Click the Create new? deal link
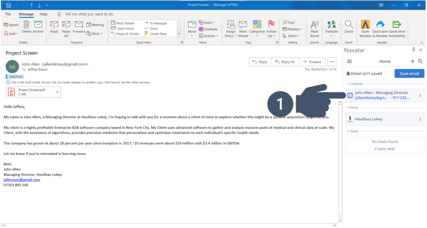The width and height of the screenshot is (427, 228). coord(385,148)
